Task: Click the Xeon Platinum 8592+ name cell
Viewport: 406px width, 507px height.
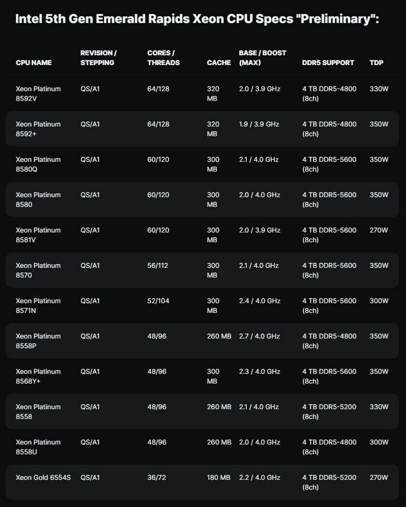Action: 38,129
